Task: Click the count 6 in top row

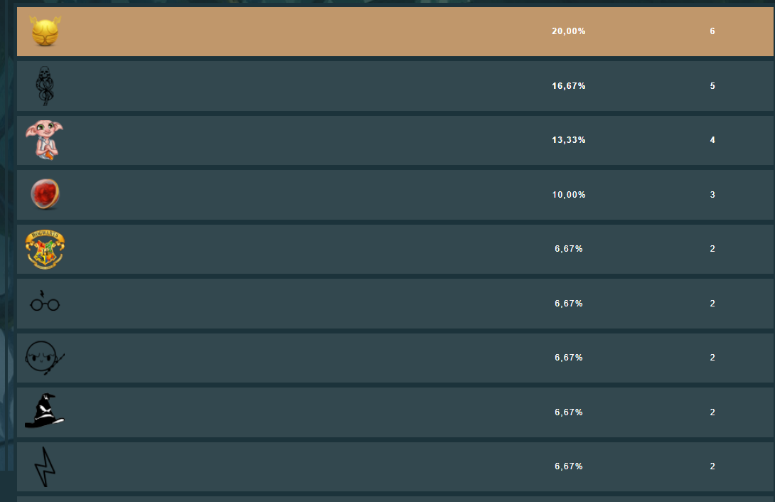Action: point(712,31)
